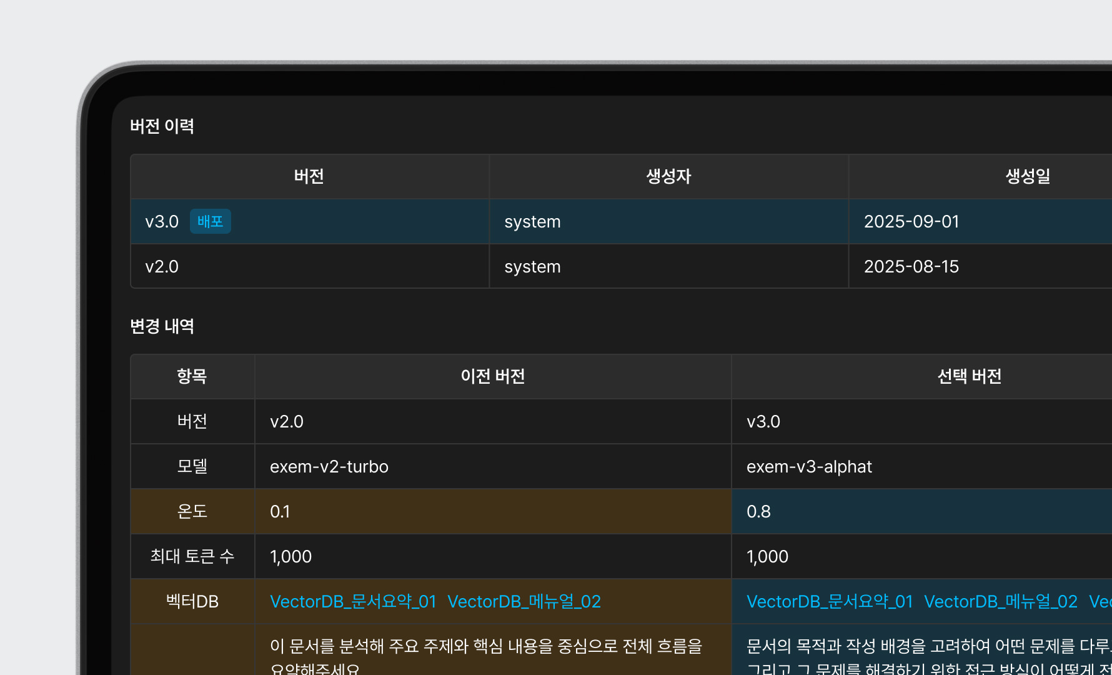Open VectorDB_문서요약_01 link in 선택 버전 column
Image resolution: width=1112 pixels, height=675 pixels.
point(830,602)
